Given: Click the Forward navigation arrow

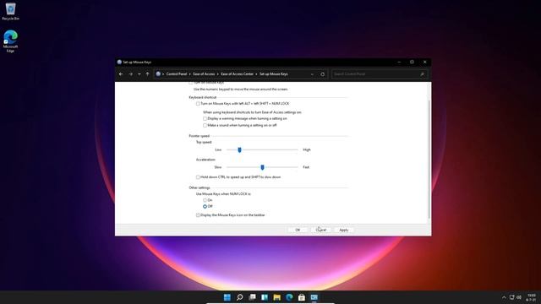Looking at the screenshot, I should [130, 74].
